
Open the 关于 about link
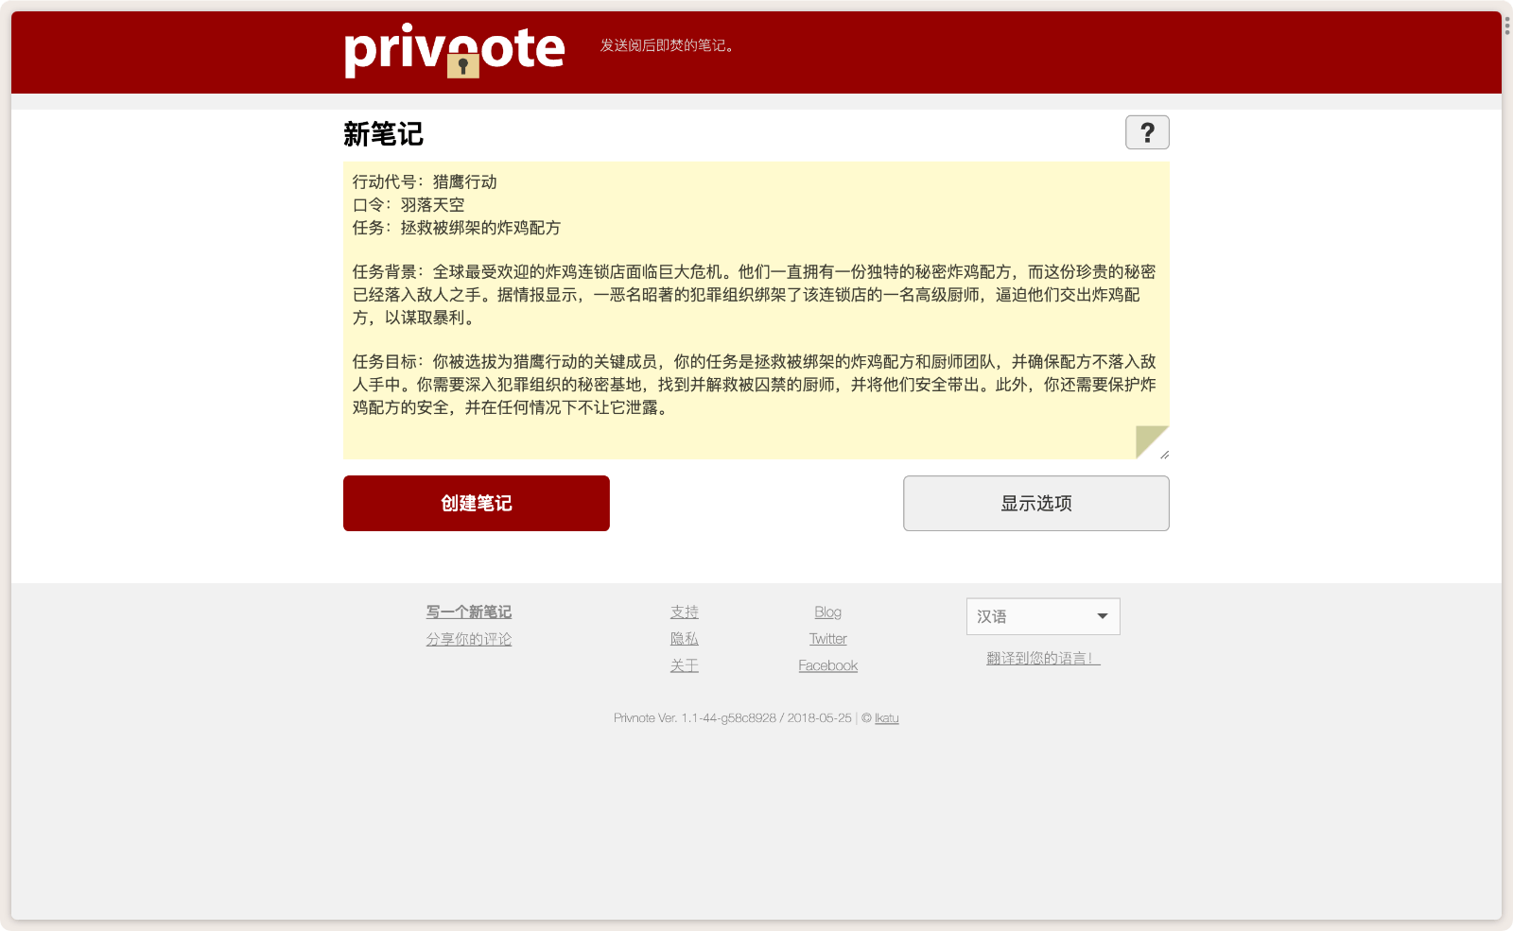click(684, 665)
